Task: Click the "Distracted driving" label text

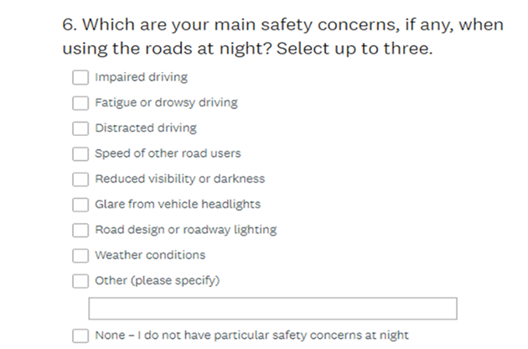Action: [x=146, y=128]
